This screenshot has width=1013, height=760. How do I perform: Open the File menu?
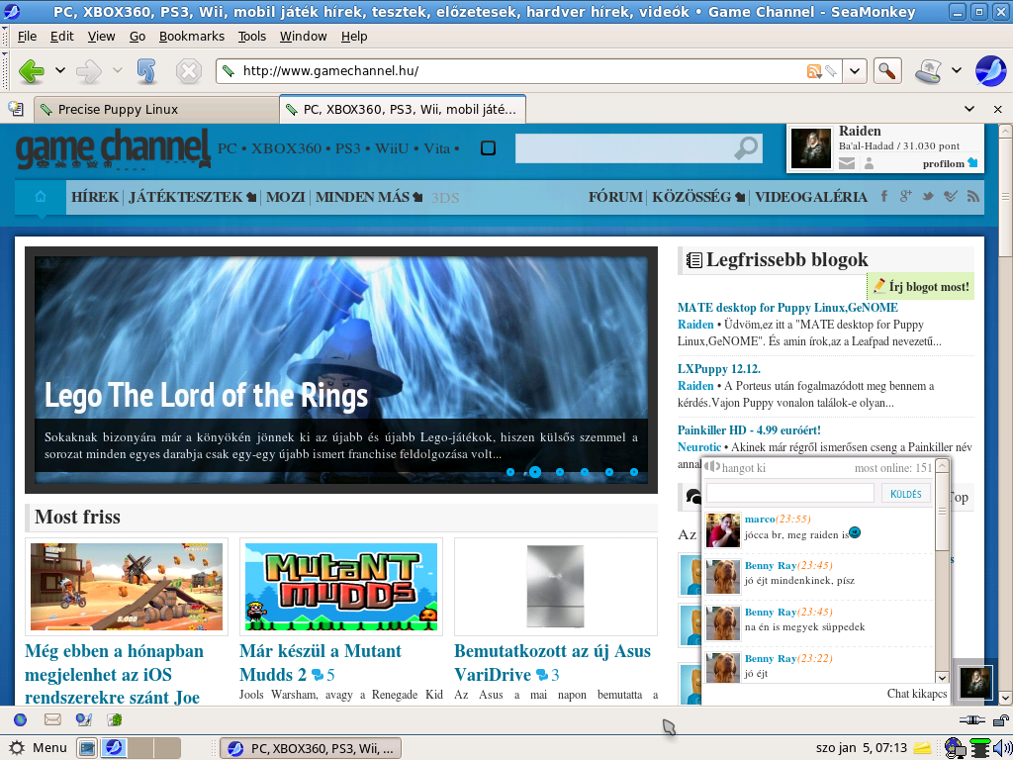pyautogui.click(x=27, y=37)
